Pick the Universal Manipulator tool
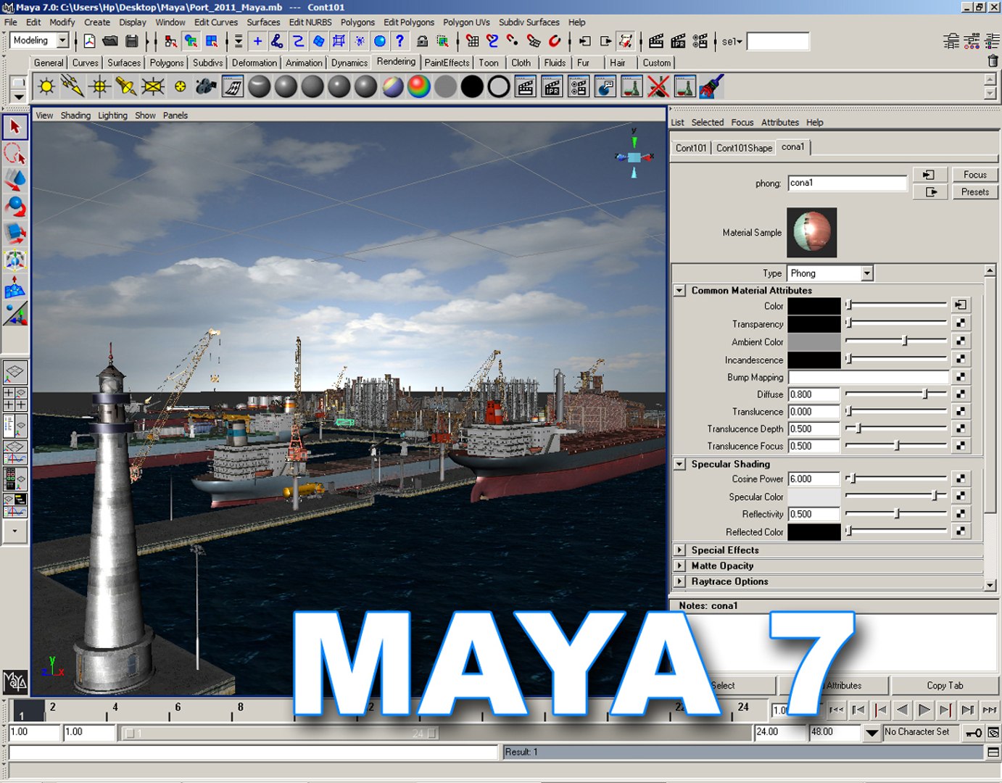 coord(15,260)
